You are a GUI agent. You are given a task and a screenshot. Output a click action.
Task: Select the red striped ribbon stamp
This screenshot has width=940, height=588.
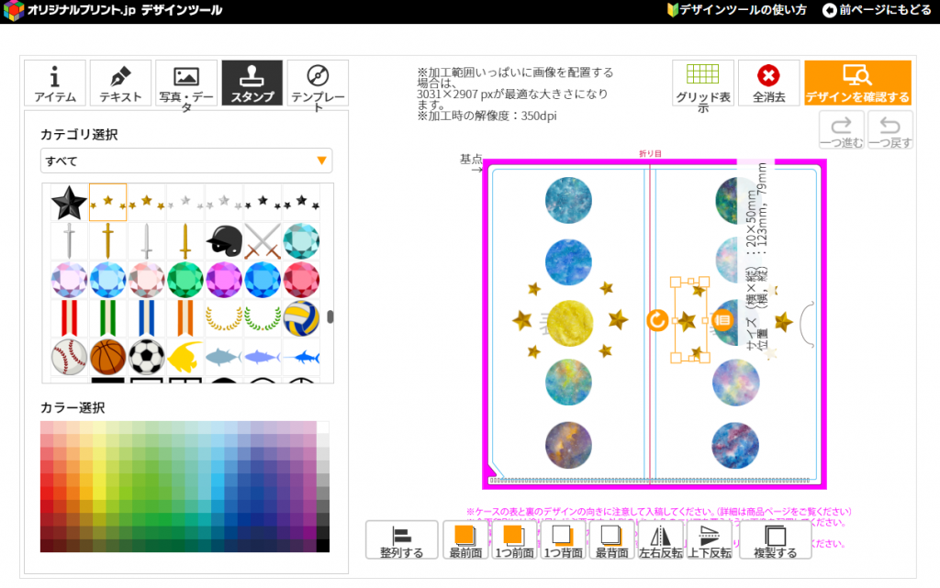coord(69,318)
